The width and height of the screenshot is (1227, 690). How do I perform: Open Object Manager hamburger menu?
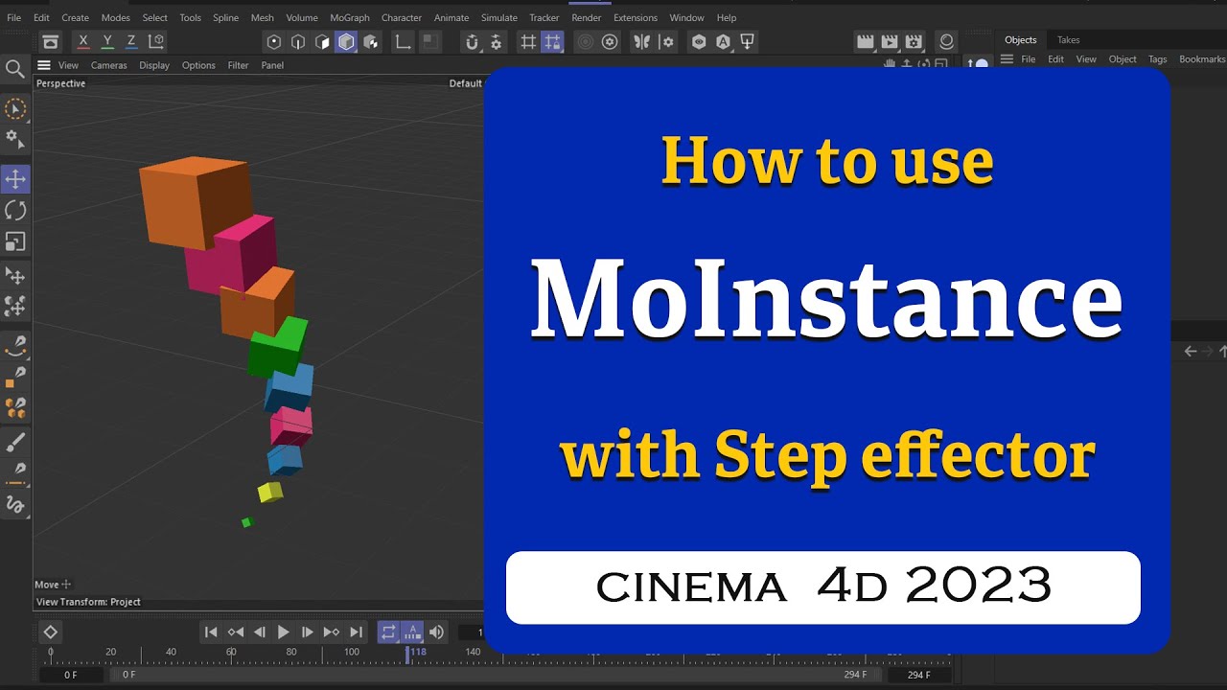[x=1007, y=58]
